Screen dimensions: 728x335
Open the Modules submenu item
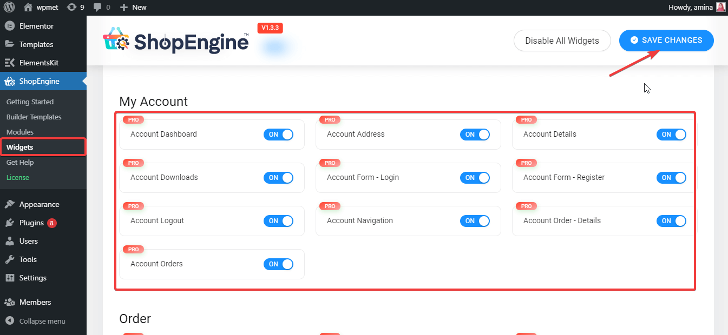20,132
